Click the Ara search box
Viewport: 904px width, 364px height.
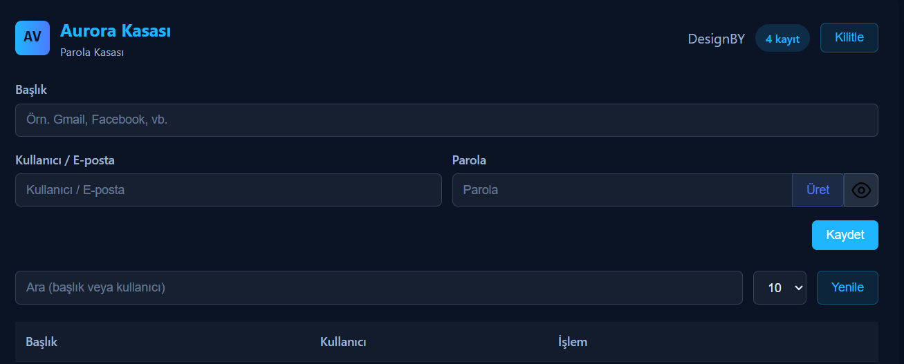point(378,287)
